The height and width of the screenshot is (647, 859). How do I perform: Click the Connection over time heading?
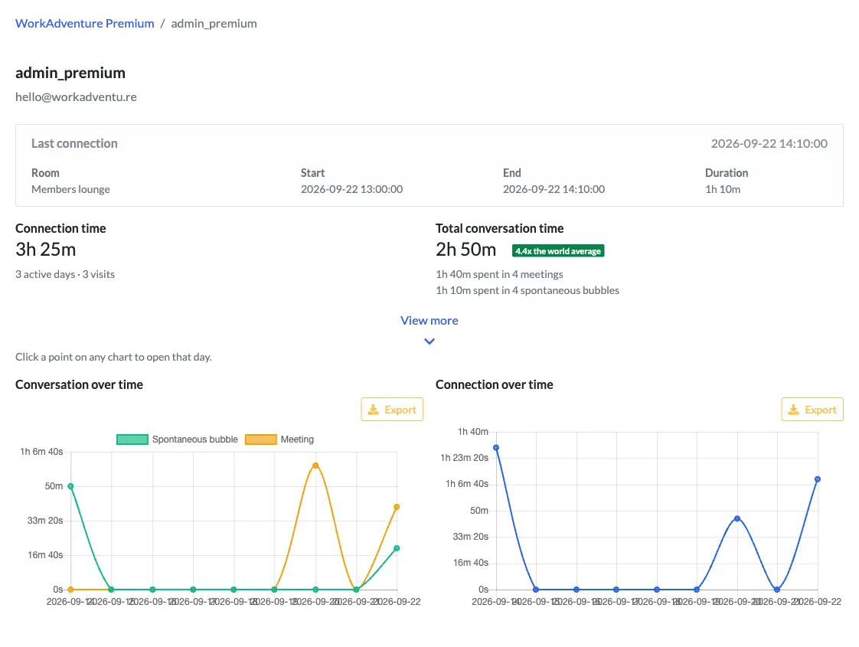tap(494, 384)
